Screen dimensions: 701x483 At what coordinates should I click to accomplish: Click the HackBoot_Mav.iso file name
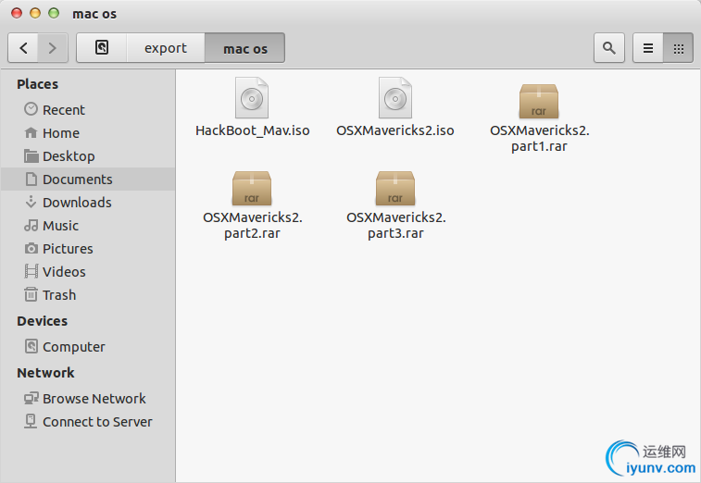[x=253, y=130]
